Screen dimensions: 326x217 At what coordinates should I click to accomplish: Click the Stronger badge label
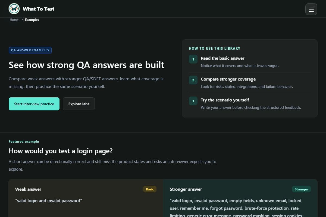301,189
